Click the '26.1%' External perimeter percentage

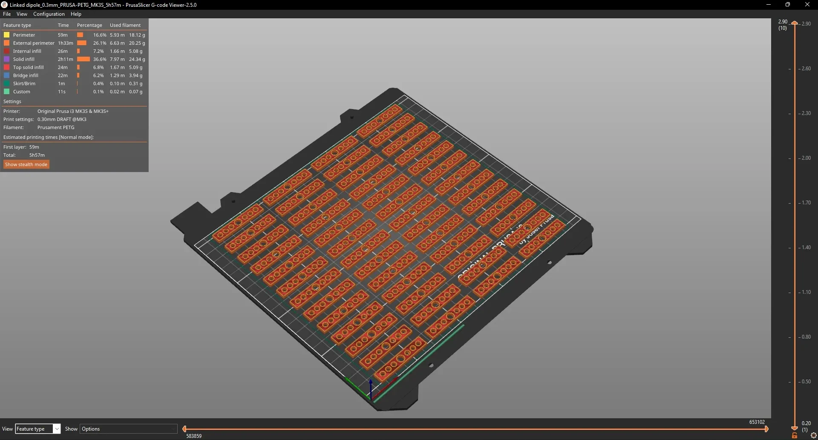click(100, 43)
